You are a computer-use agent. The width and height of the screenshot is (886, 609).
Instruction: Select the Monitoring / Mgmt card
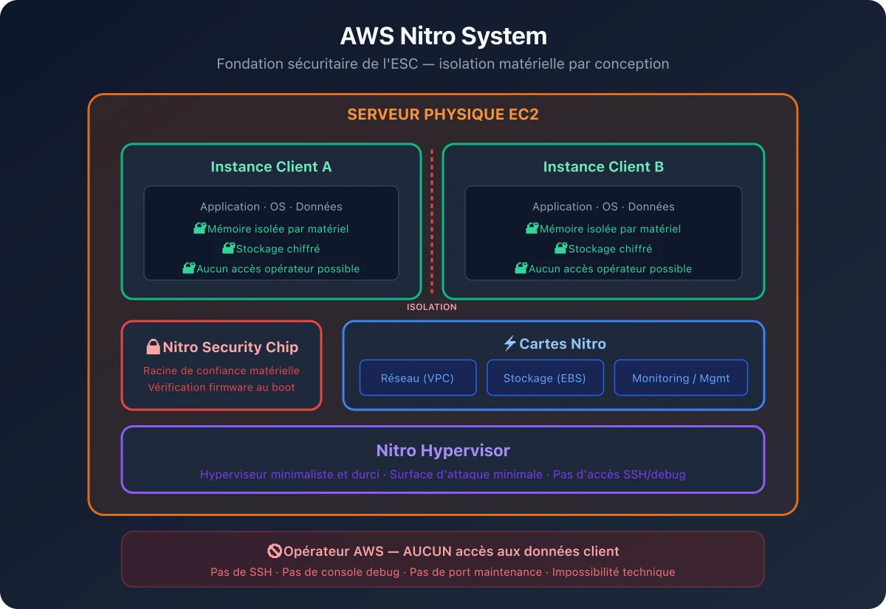tap(681, 378)
